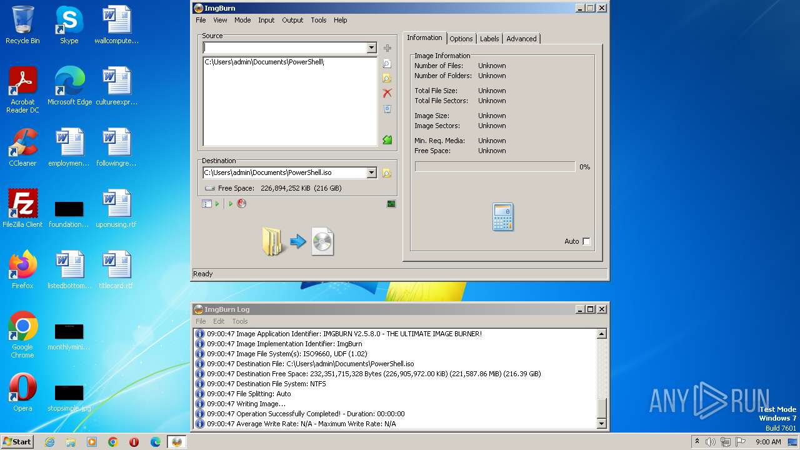The width and height of the screenshot is (800, 450).
Task: Click in the Source path input field
Action: coord(285,48)
